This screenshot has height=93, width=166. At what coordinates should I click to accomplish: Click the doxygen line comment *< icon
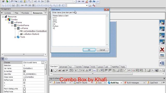(x=16, y=1)
